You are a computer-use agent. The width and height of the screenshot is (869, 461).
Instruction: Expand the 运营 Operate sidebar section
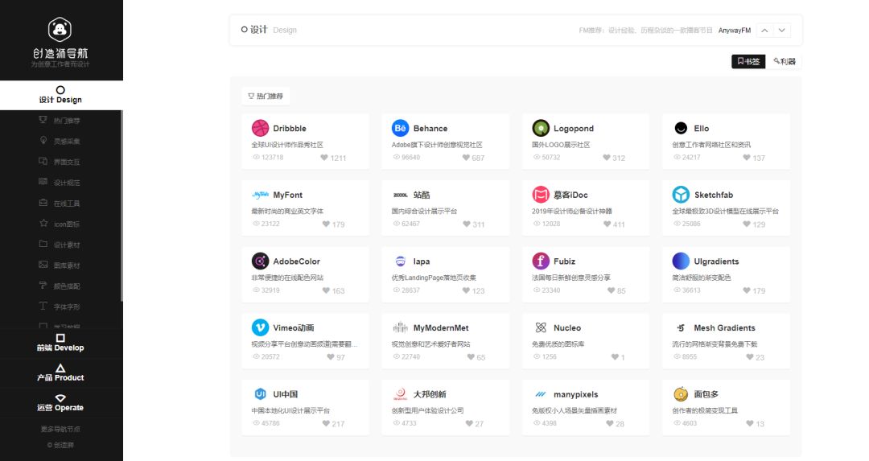tap(60, 403)
